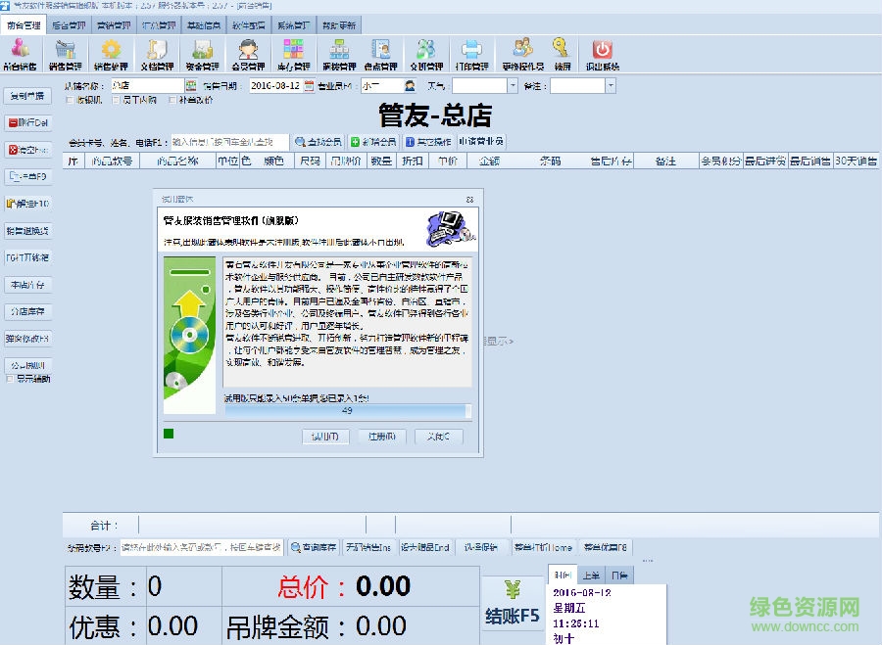Switch to the 软件配置 tab
The width and height of the screenshot is (882, 645).
[x=249, y=25]
